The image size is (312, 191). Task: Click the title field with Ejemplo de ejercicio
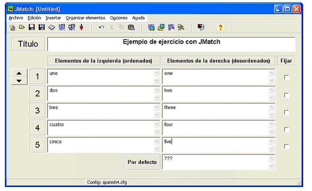171,44
